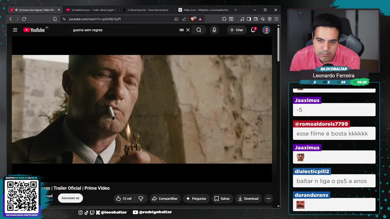Open the on-screen keyboard icon in search box
Image resolution: width=390 pixels, height=219 pixels.
click(182, 30)
